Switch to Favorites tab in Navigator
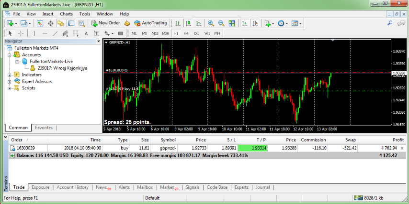409x204 pixels. point(44,128)
